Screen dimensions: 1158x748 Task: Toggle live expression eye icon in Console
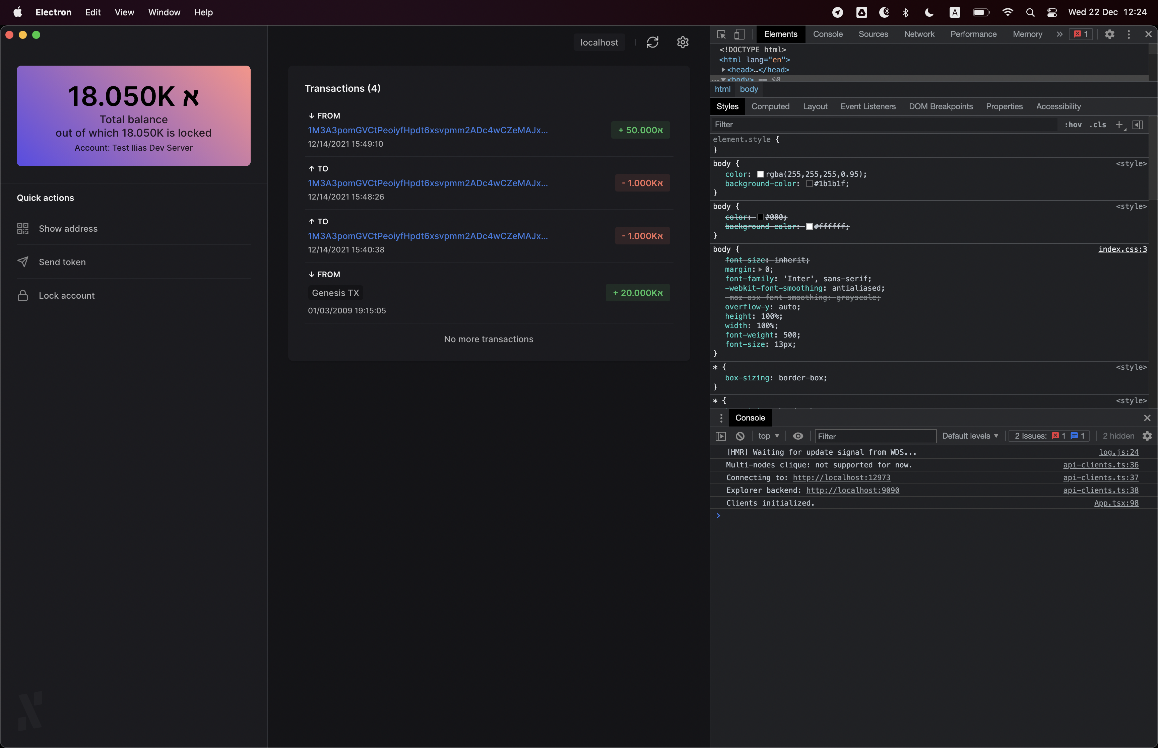[x=798, y=436]
